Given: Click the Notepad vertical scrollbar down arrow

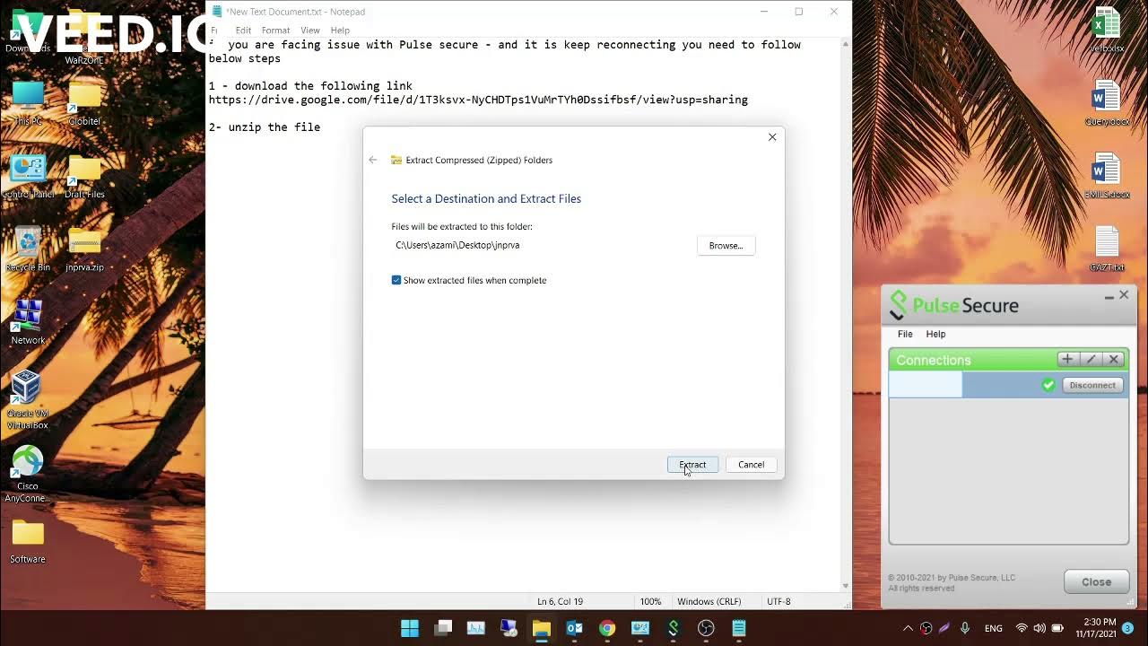Looking at the screenshot, I should (846, 586).
